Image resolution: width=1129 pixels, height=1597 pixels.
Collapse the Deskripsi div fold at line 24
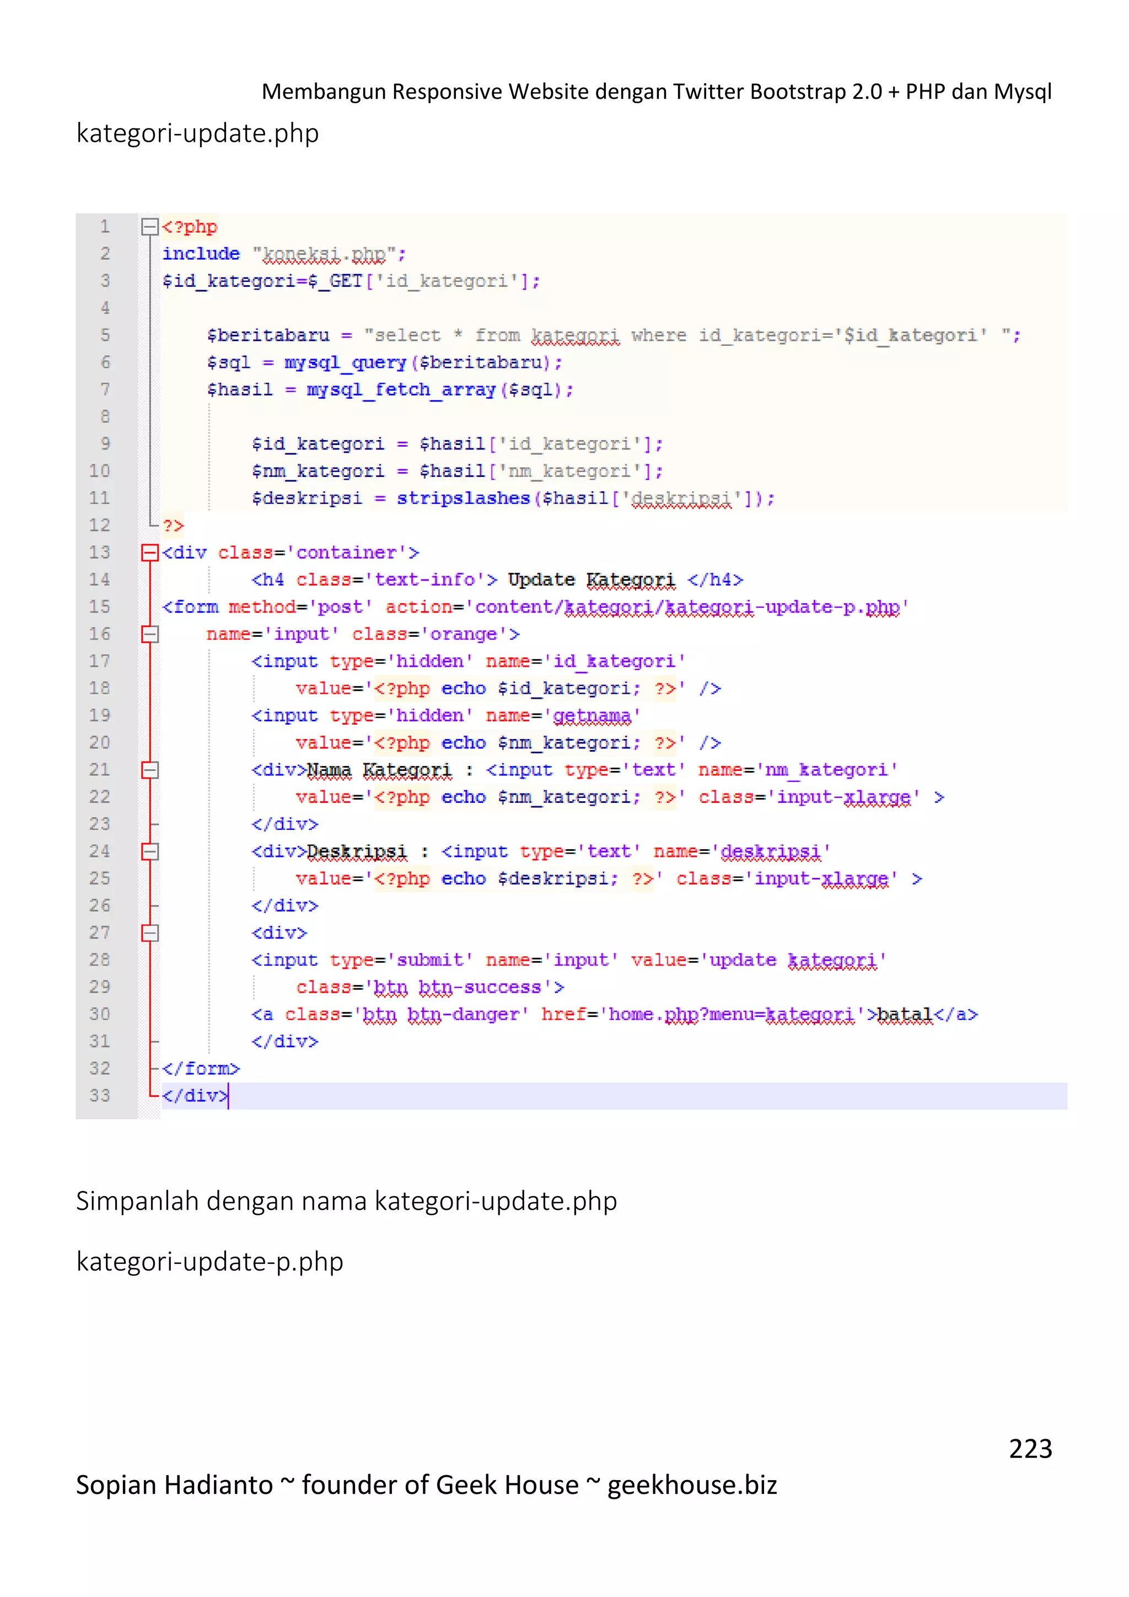149,851
